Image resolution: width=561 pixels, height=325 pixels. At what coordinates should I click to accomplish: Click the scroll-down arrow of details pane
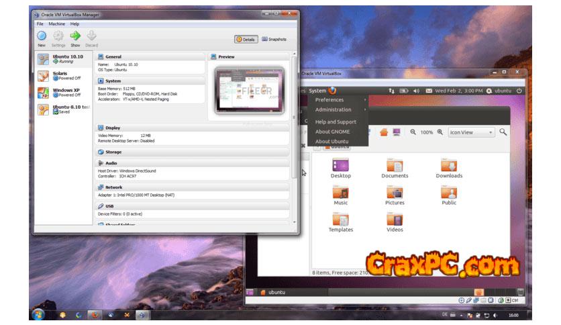coord(295,222)
